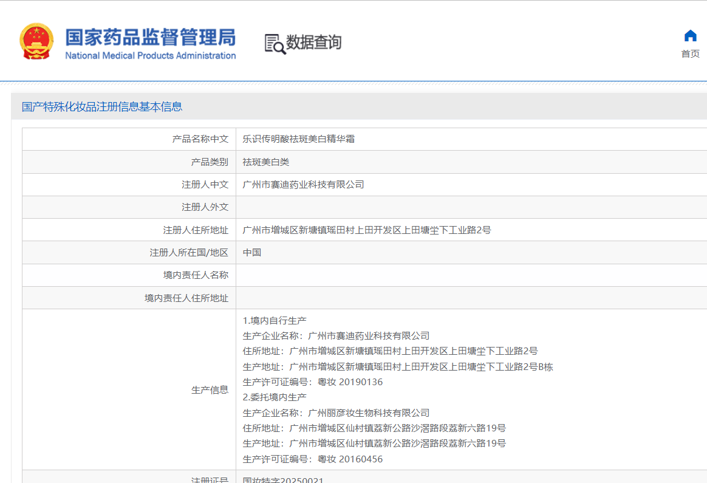Viewport: 707px width, 483px height.
Task: Select the 中国 country value
Action: [x=252, y=253]
